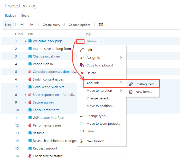Screen dimensions: 180x161
Task: Click the collapse all minus icon in toolbar
Action: (32, 25)
